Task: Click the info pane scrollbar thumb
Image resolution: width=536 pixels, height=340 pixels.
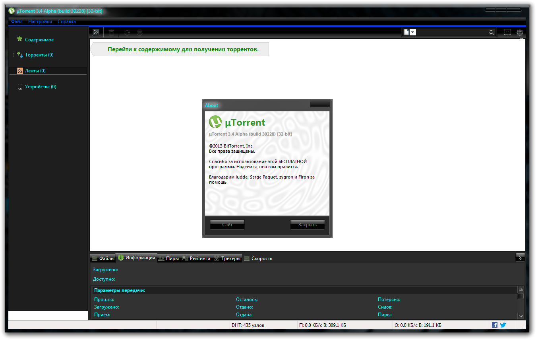Action: (x=521, y=296)
